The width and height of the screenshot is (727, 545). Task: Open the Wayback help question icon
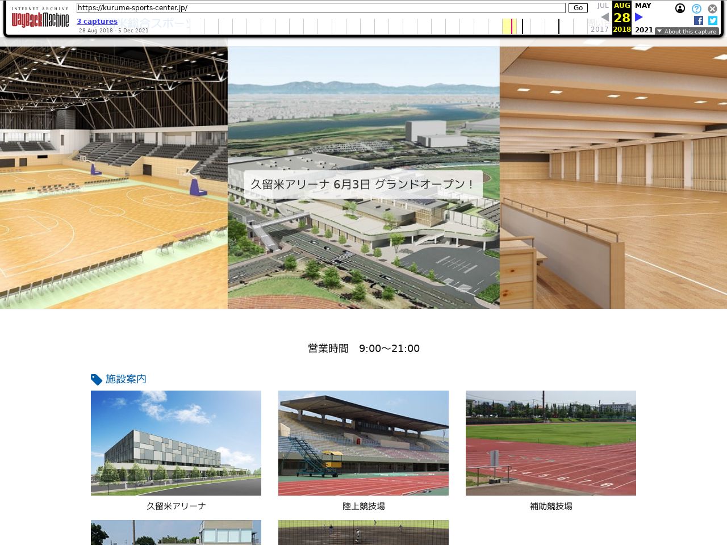[x=696, y=9]
